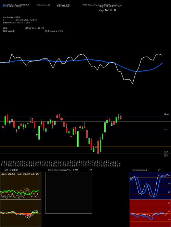
Task: Click the 'BUY Growing @ 1%' signal text
Action: tap(54, 31)
